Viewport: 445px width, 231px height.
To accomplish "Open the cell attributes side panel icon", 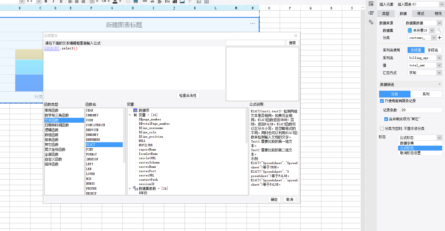I will pyautogui.click(x=371, y=4).
